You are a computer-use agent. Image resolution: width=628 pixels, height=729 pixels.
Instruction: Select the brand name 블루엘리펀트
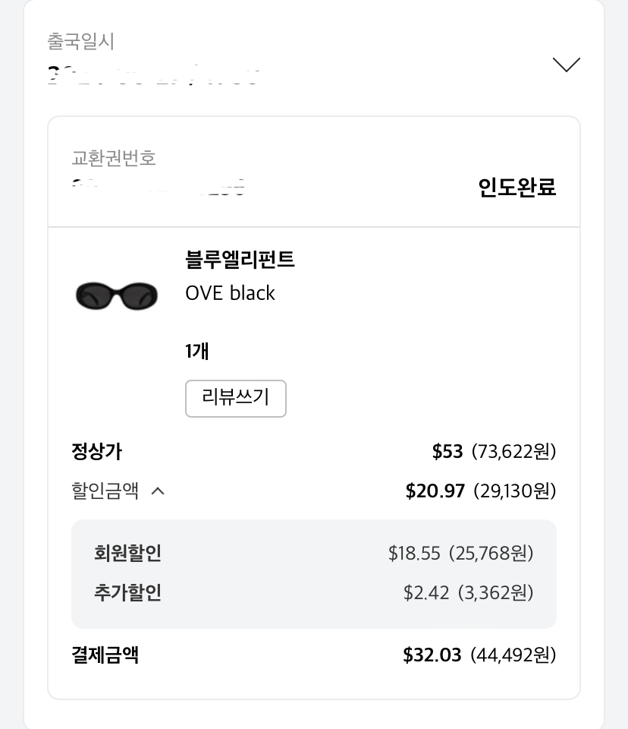click(240, 260)
